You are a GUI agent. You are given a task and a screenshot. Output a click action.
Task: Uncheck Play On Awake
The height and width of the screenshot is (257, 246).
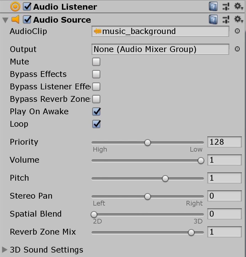pos(96,111)
